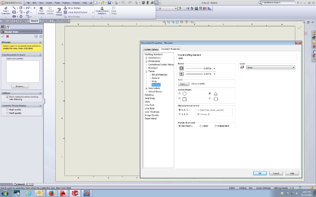Open the Insert menu
The width and height of the screenshot is (316, 197).
(x=49, y=3)
